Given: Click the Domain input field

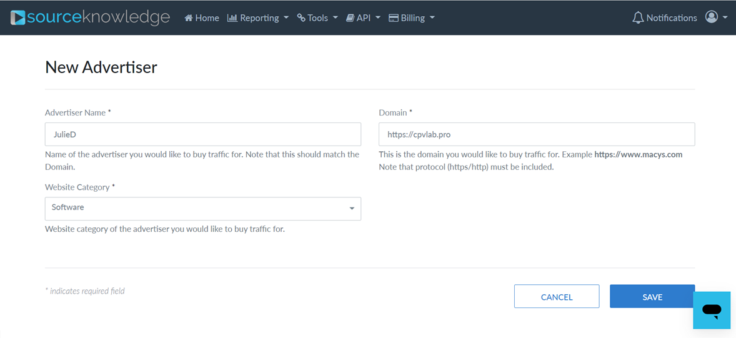Looking at the screenshot, I should point(537,134).
